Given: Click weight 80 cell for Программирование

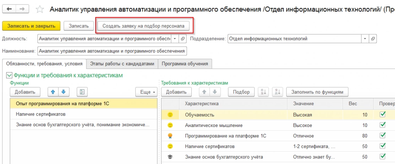Looking at the screenshot, I should pyautogui.click(x=358, y=136).
